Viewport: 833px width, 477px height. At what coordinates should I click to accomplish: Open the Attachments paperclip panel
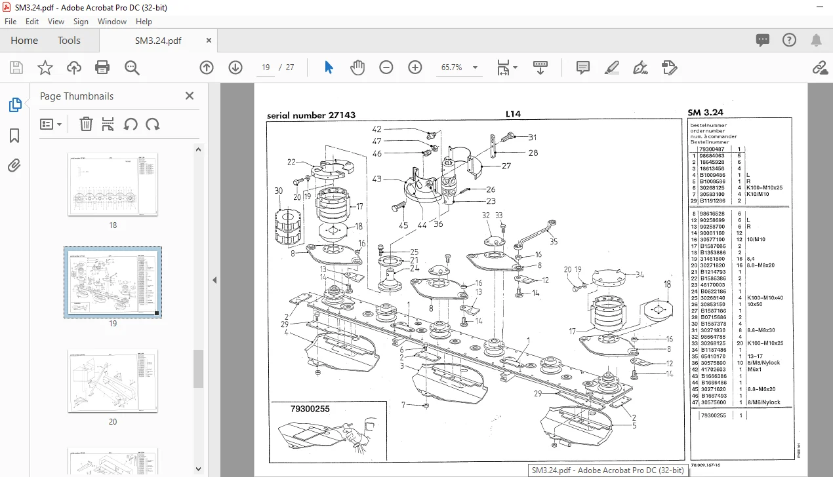[x=14, y=166]
